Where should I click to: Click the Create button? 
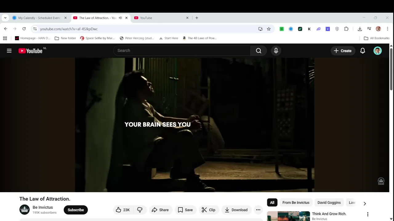(343, 51)
